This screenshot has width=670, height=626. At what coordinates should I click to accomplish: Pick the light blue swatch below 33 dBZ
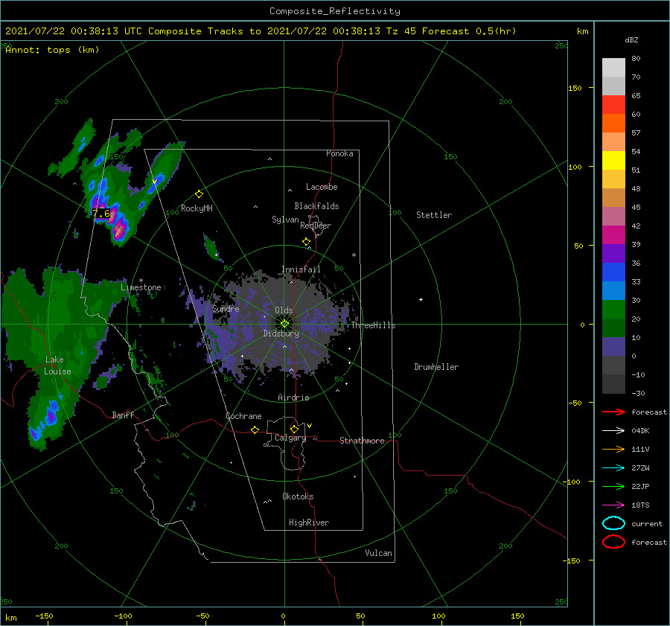click(613, 290)
